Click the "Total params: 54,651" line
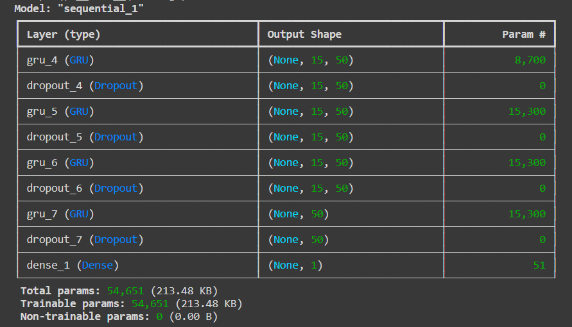Image resolution: width=572 pixels, height=327 pixels. click(x=119, y=291)
